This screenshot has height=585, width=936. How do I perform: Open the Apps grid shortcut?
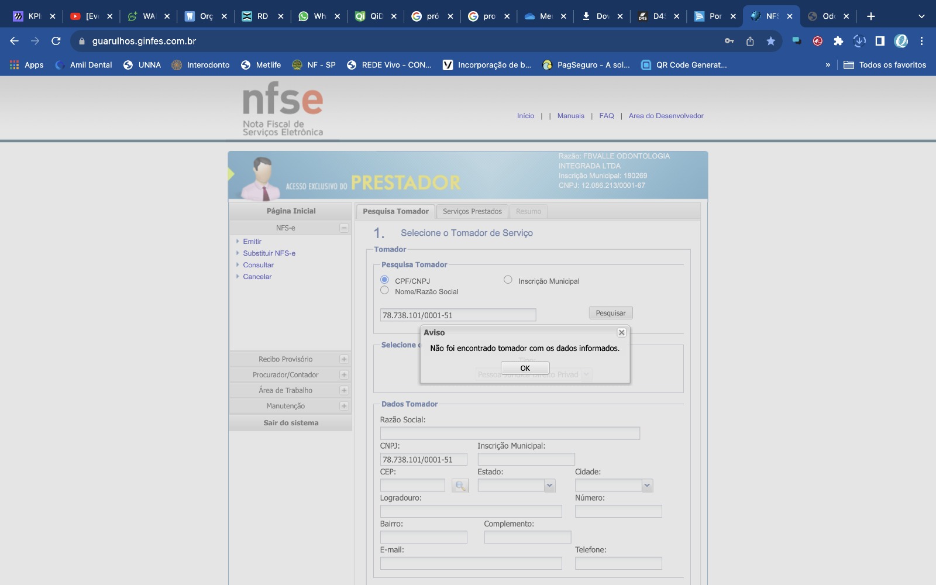pos(27,65)
